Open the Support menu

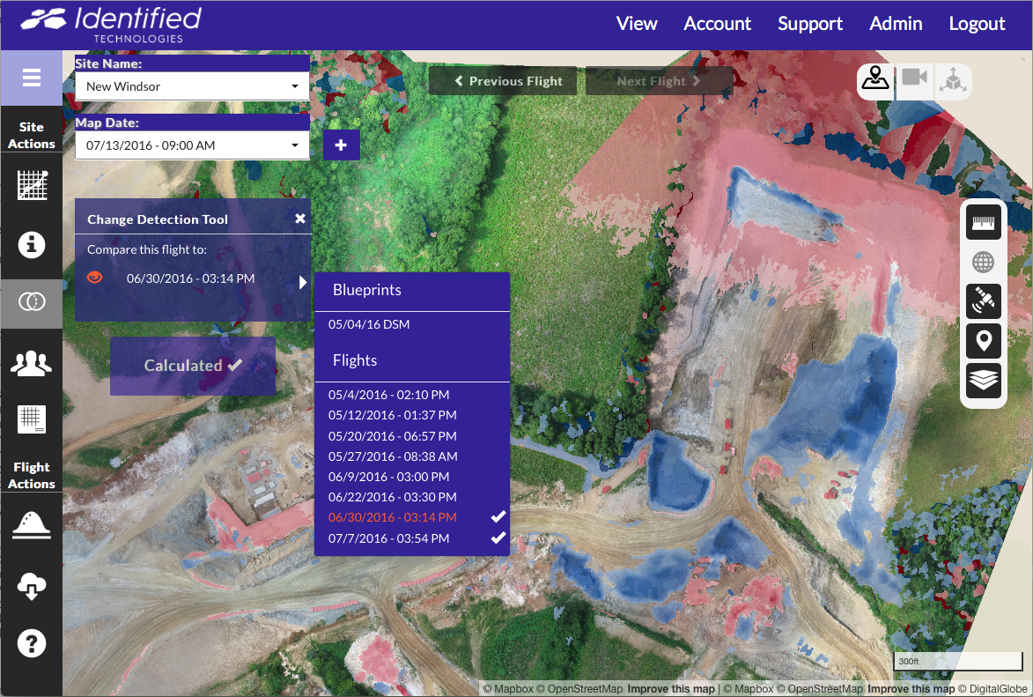coord(809,24)
